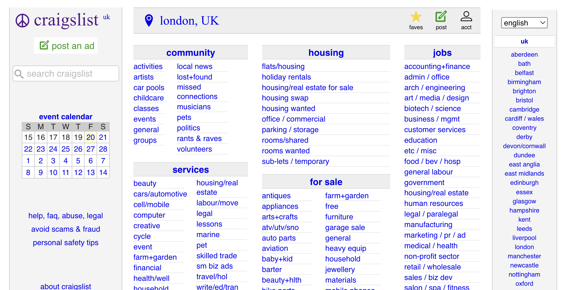The height and width of the screenshot is (290, 576).
Task: Click the flats/housing link
Action: point(283,66)
